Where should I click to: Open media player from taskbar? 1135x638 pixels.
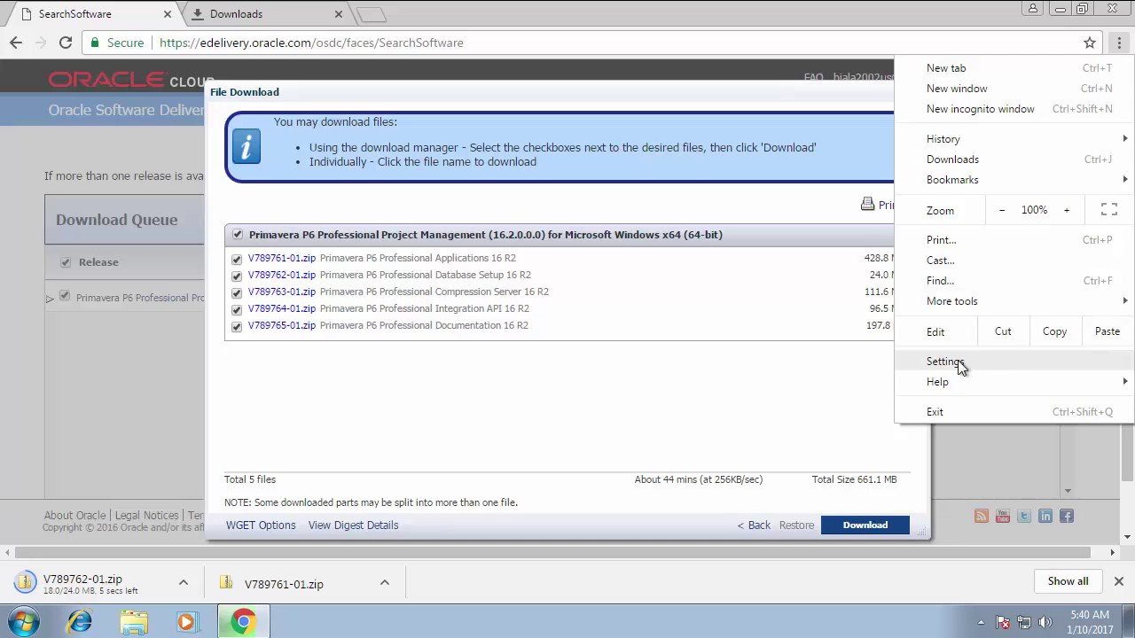pos(187,622)
